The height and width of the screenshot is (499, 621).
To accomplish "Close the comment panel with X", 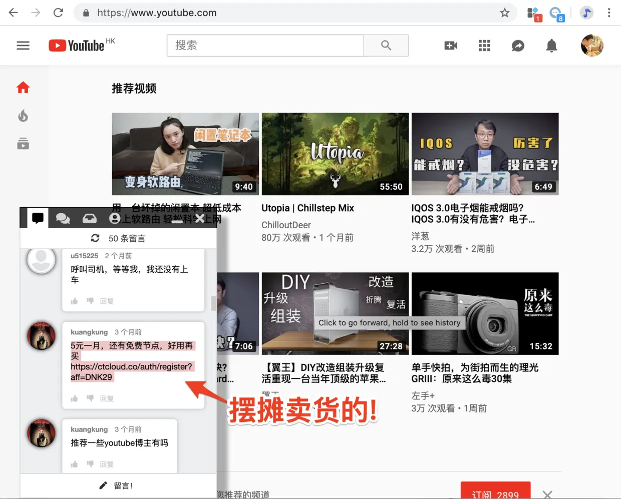I will point(200,218).
